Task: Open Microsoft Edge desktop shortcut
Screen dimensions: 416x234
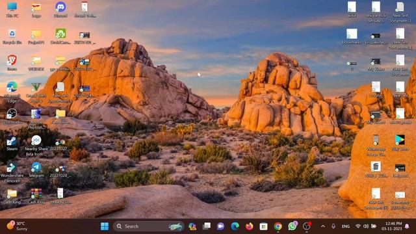Action: point(12,92)
